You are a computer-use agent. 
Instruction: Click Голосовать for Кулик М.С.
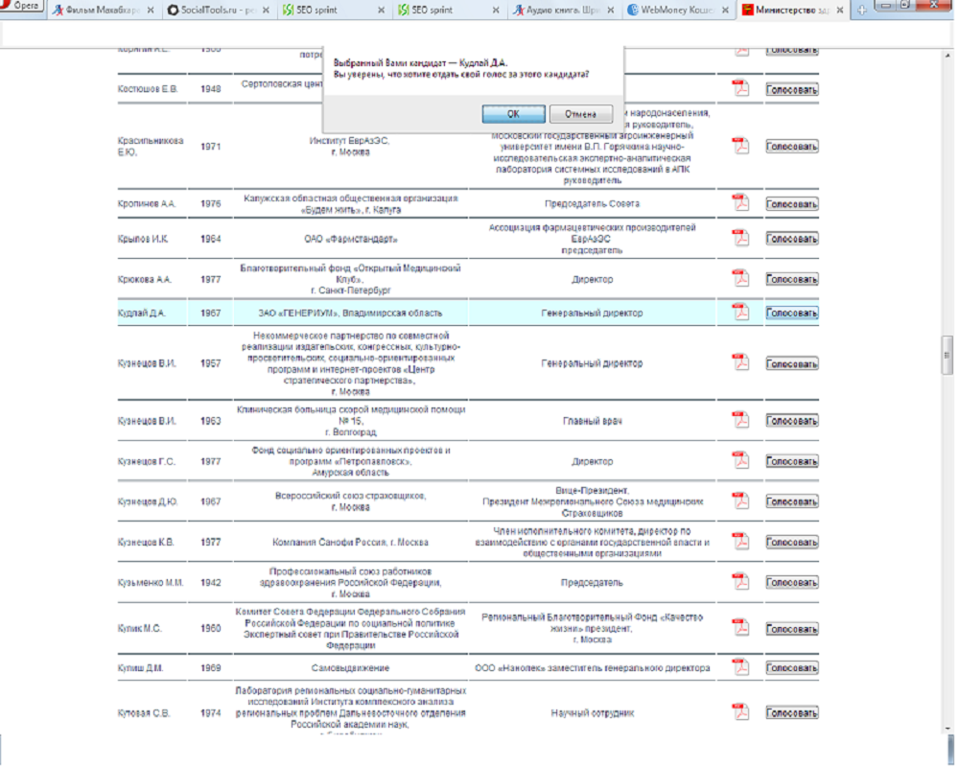click(792, 629)
